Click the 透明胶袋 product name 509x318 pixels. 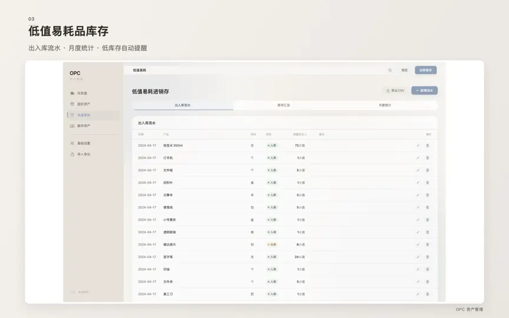pos(170,232)
